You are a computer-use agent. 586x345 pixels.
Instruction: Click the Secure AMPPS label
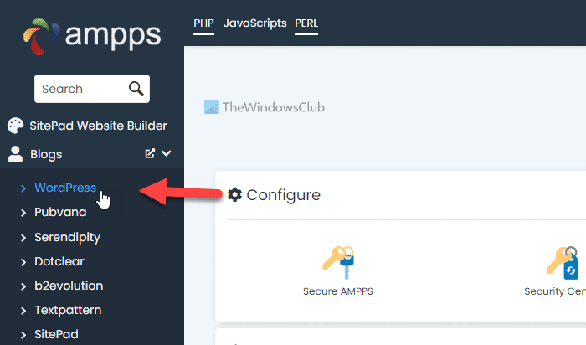tap(338, 291)
